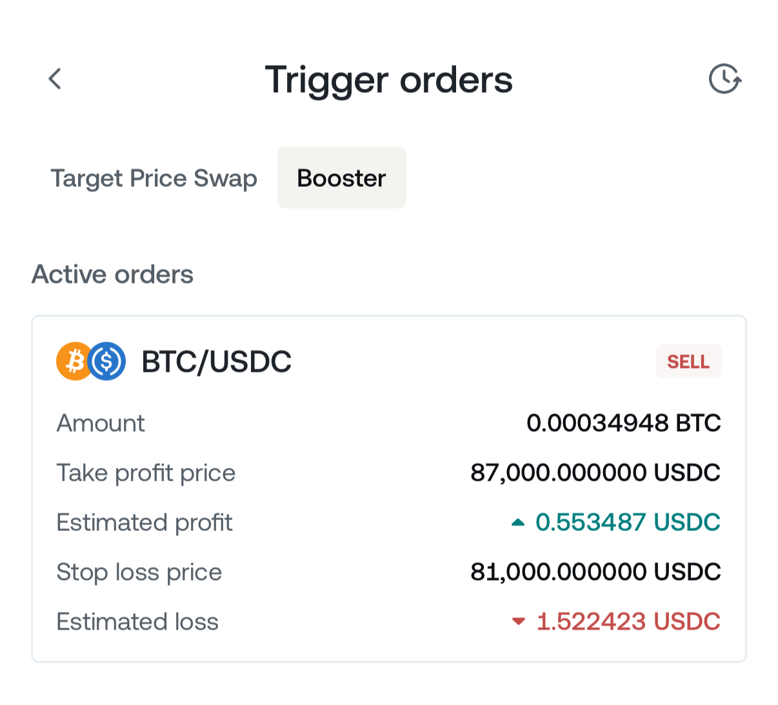The image size is (778, 705).
Task: Click the SELL badge on the order
Action: tap(688, 362)
